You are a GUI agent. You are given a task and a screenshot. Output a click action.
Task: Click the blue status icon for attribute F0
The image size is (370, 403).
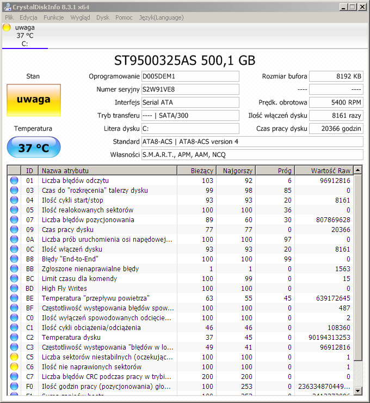(x=14, y=386)
